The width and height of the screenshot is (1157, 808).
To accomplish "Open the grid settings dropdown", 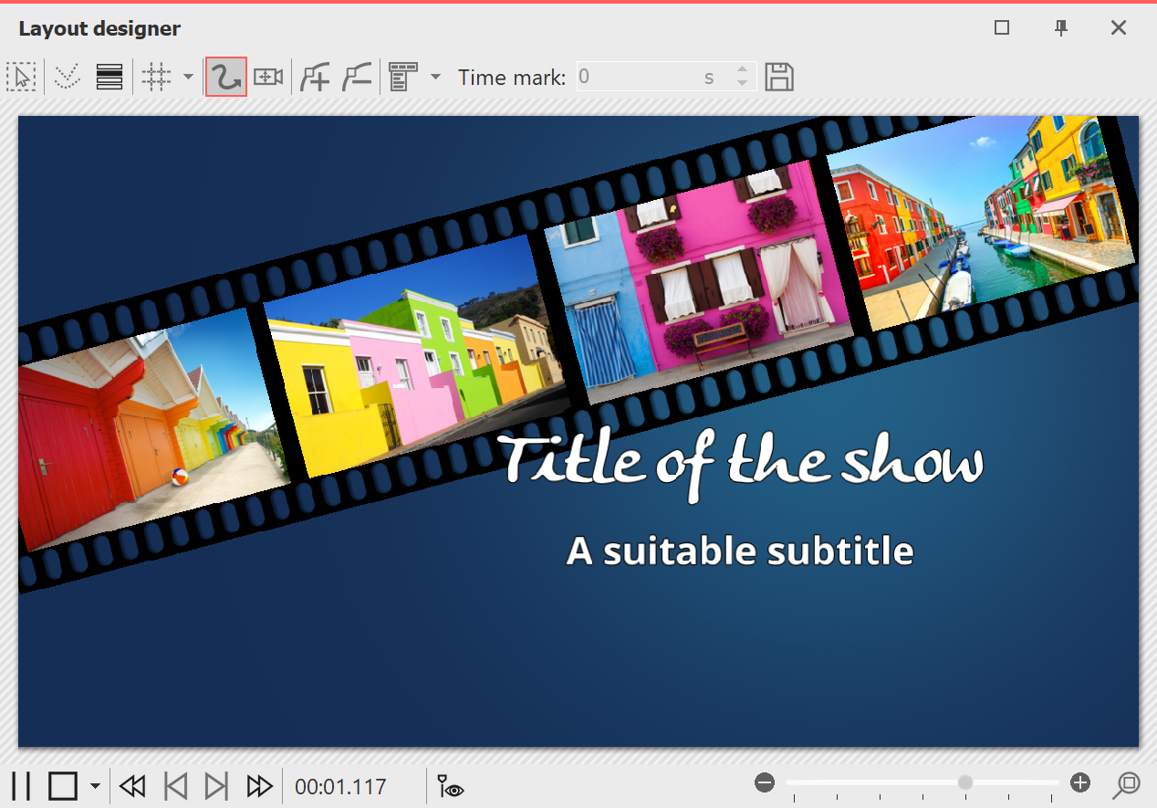I will pos(189,77).
